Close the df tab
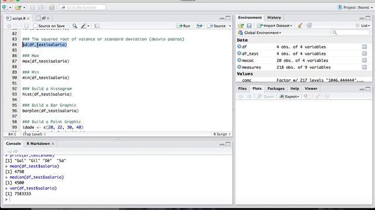Screen dimensions: 375x210 (48, 18)
